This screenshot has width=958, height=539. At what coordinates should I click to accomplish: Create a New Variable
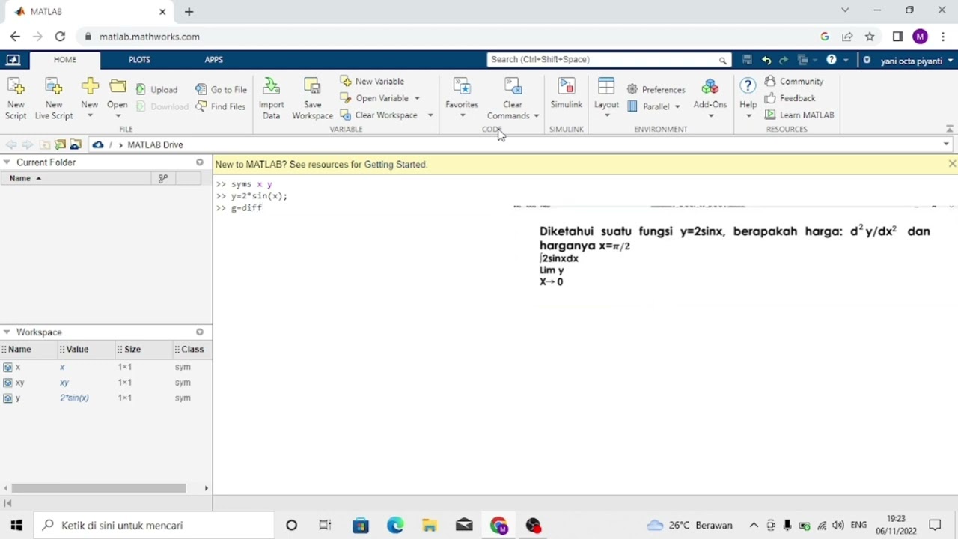point(372,81)
